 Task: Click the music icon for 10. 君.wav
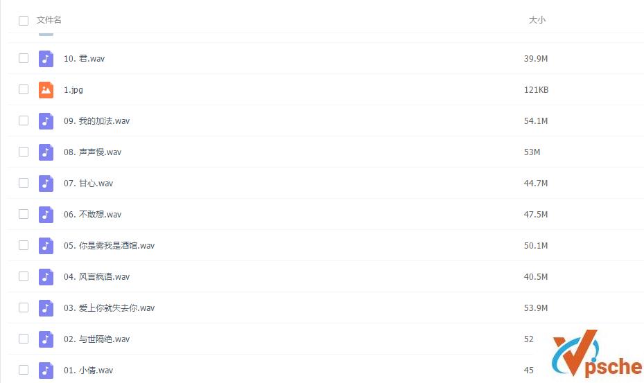point(46,58)
